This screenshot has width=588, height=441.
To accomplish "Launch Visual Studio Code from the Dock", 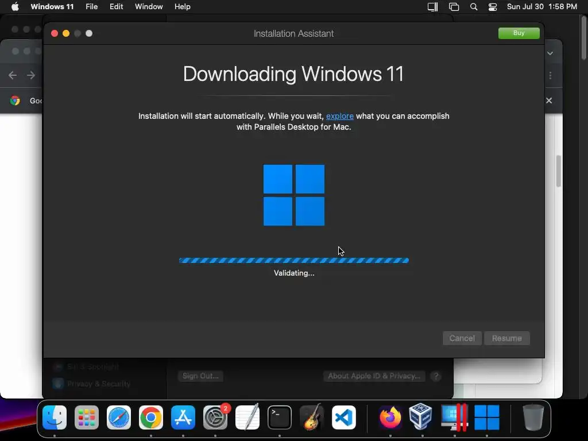I will coord(344,417).
